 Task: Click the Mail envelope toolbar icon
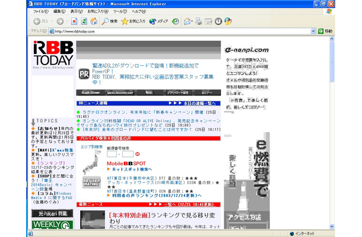[x=187, y=21]
